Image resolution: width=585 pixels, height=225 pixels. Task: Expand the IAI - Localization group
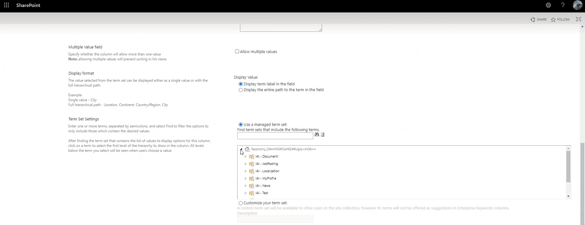(246, 171)
